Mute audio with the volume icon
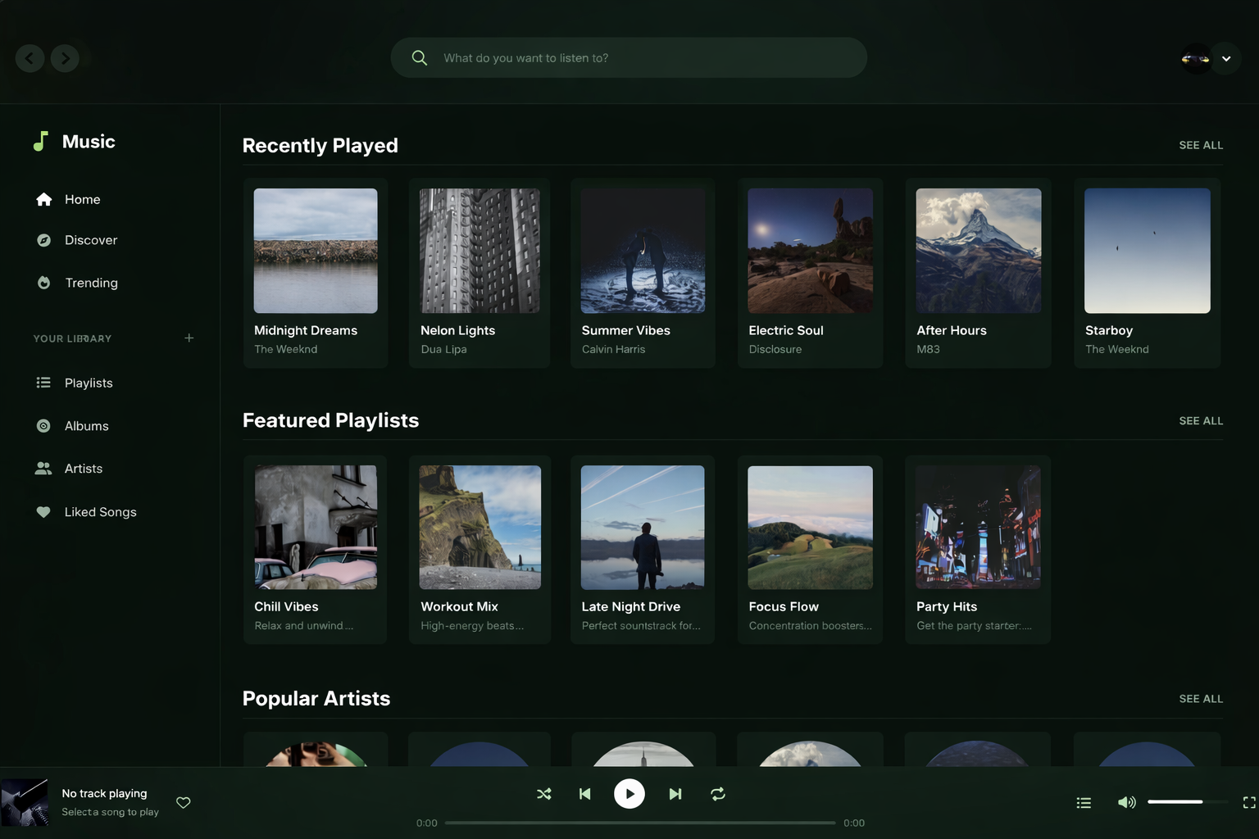 click(x=1126, y=802)
